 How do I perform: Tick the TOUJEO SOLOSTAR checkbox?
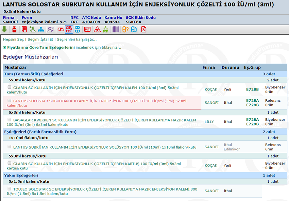(x=9, y=188)
